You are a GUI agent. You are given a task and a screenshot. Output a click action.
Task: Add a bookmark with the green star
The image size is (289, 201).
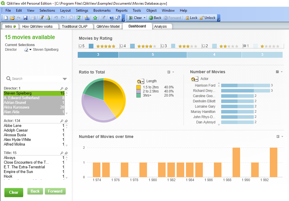(x=95, y=18)
